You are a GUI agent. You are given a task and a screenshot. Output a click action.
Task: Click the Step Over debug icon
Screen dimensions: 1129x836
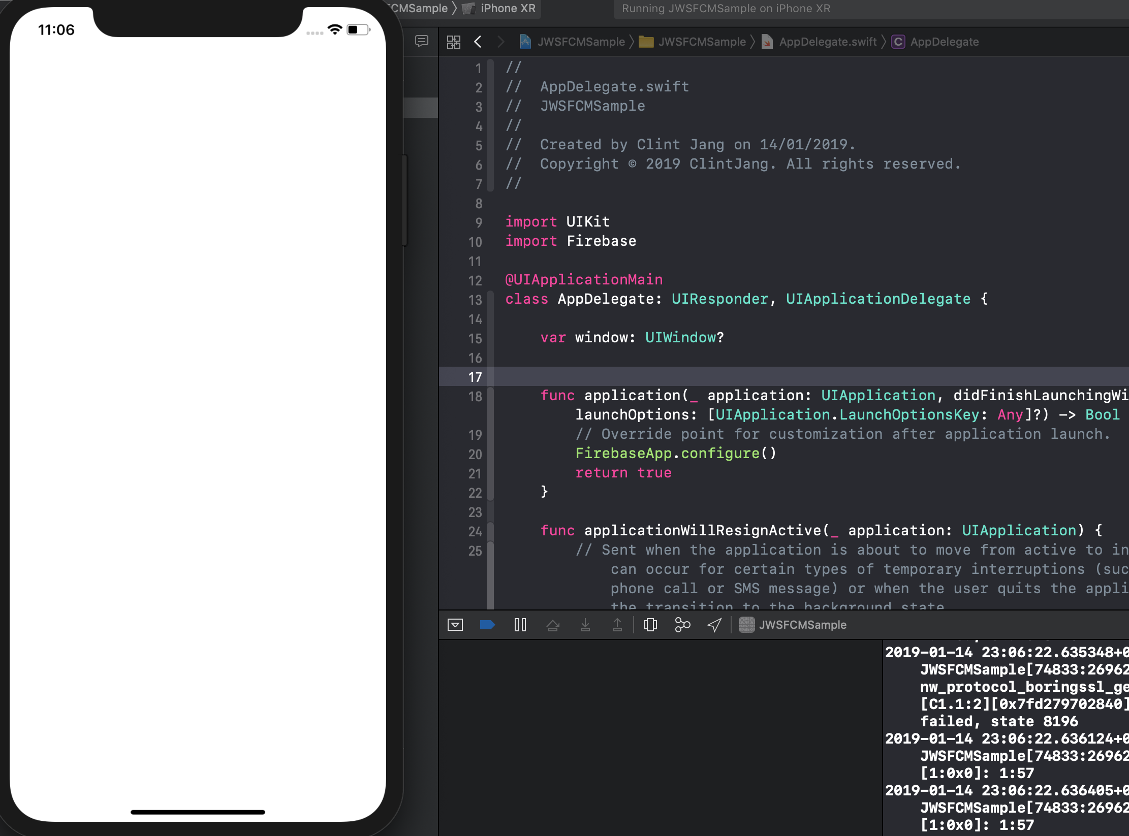[x=553, y=625]
